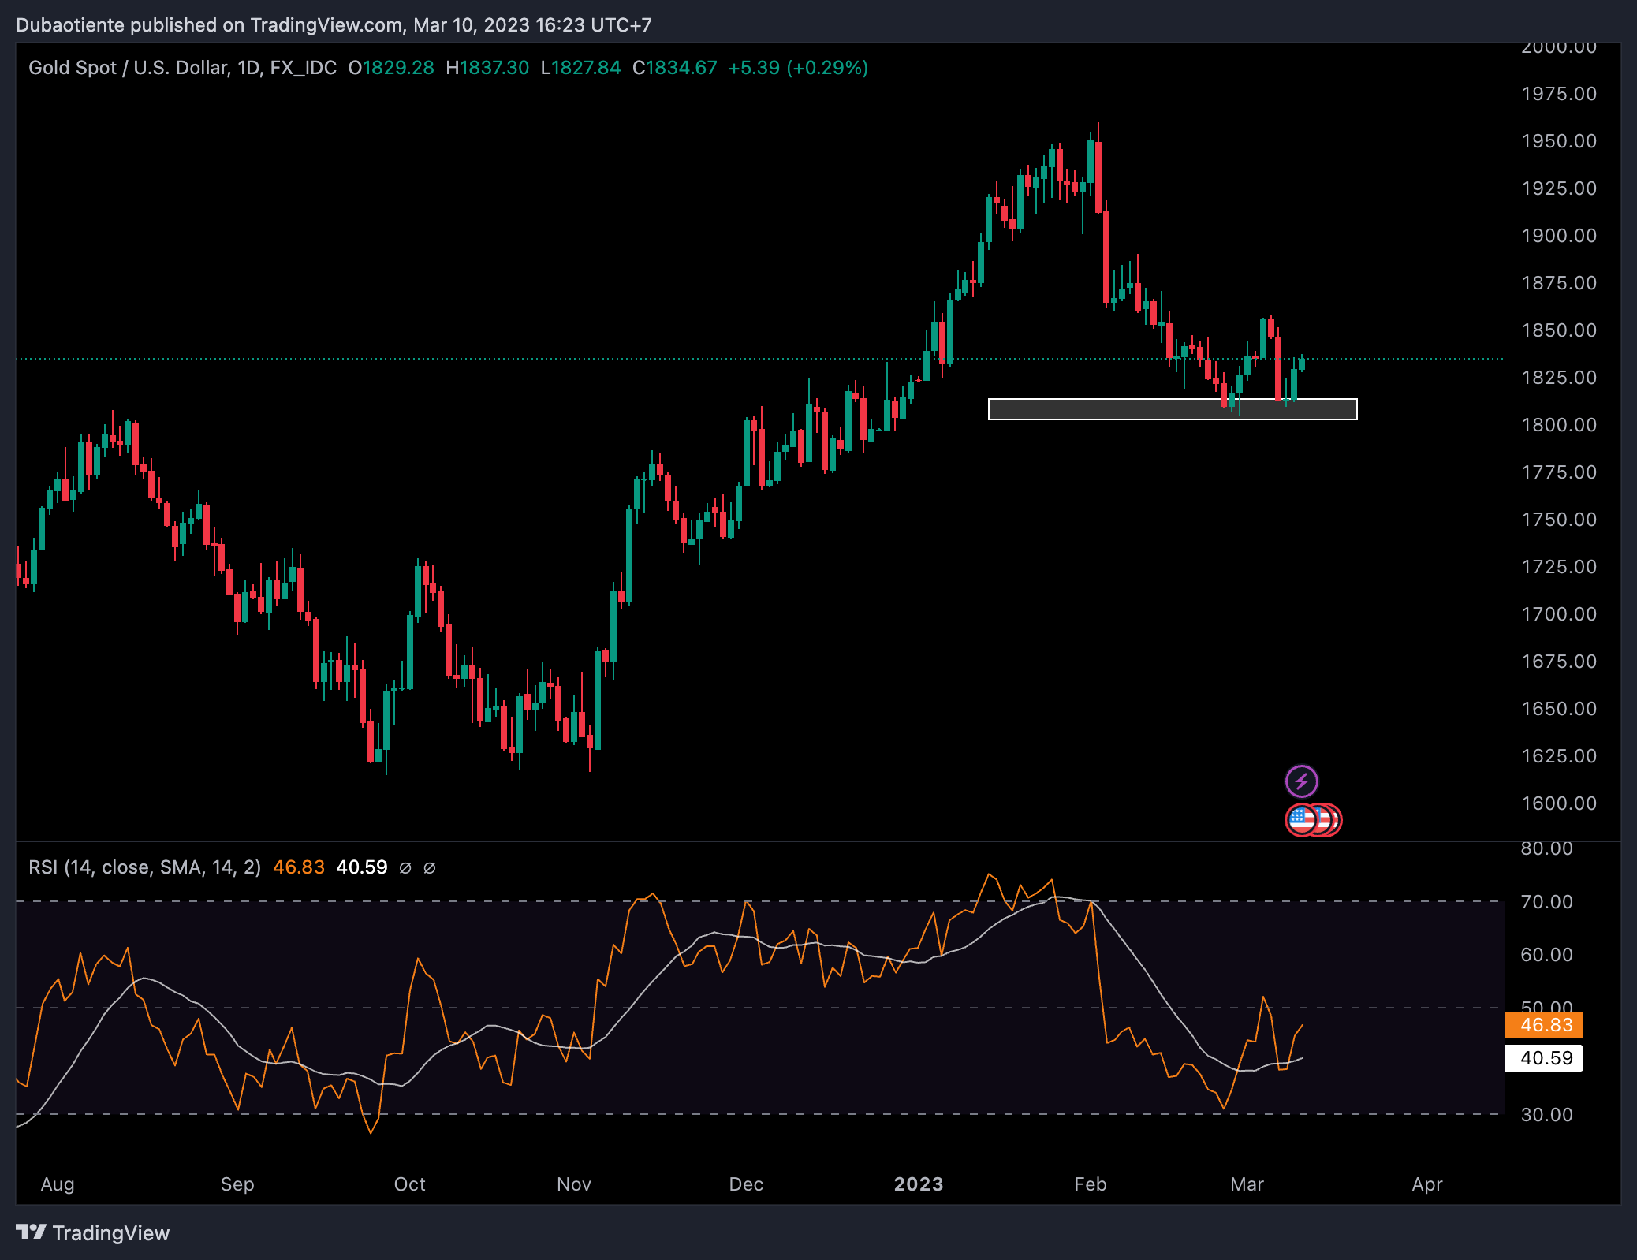Click the 1675.00 price scale label
1637x1260 pixels.
(1559, 662)
